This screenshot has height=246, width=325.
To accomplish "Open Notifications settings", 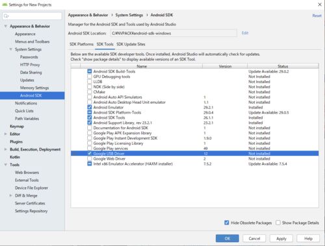I will (x=26, y=103).
